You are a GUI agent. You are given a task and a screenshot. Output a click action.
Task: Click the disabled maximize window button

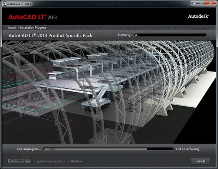pos(201,3)
